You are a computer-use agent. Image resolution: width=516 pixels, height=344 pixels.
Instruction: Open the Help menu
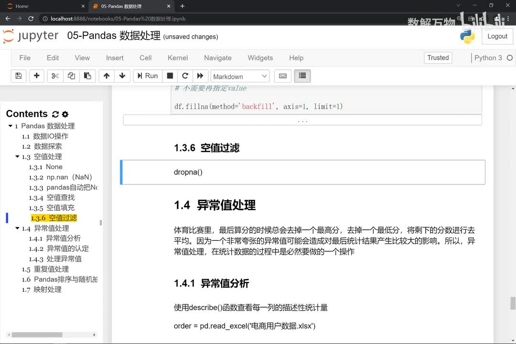296,58
